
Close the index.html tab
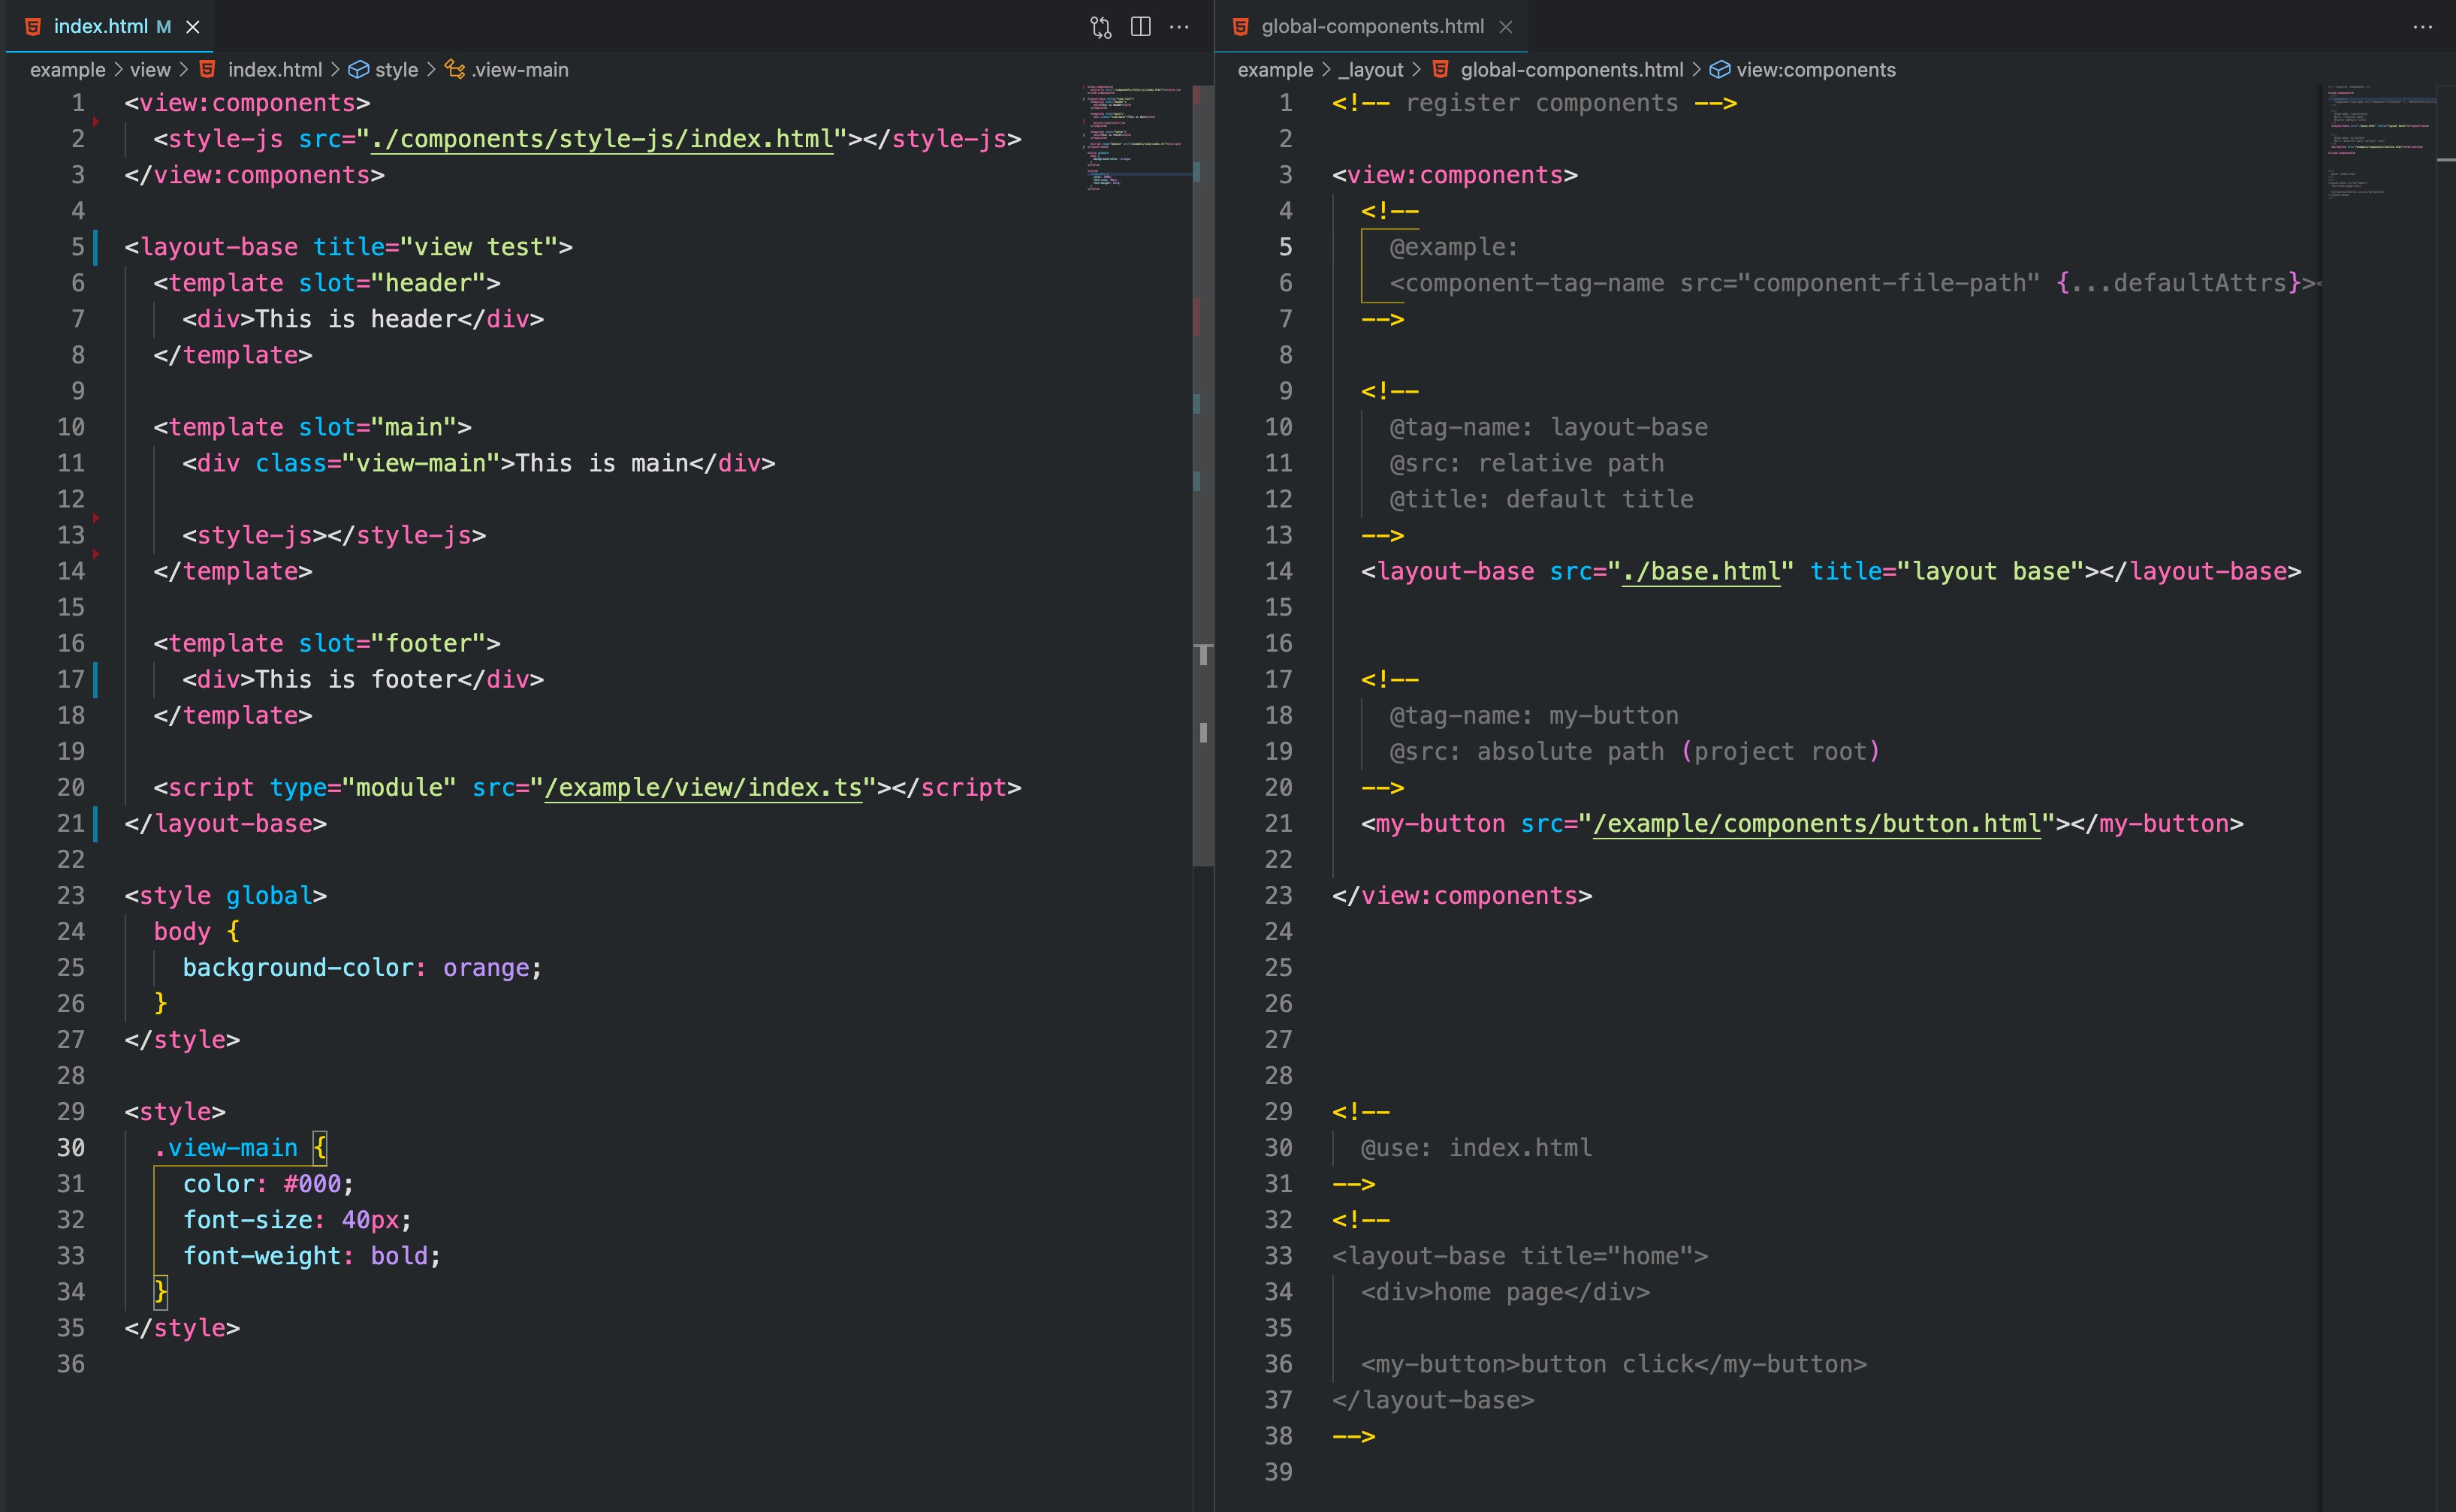(x=193, y=27)
